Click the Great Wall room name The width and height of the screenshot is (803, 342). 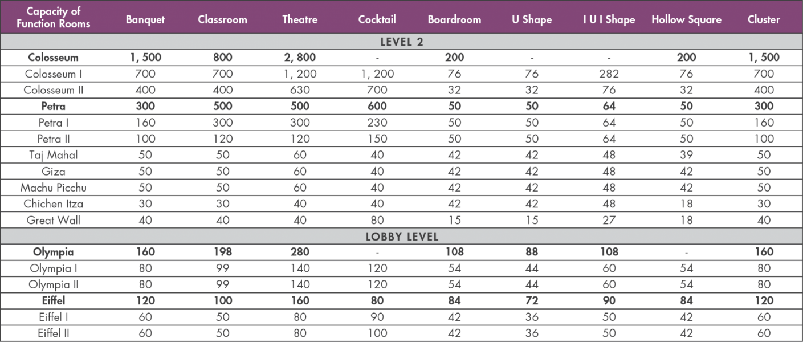(x=54, y=220)
